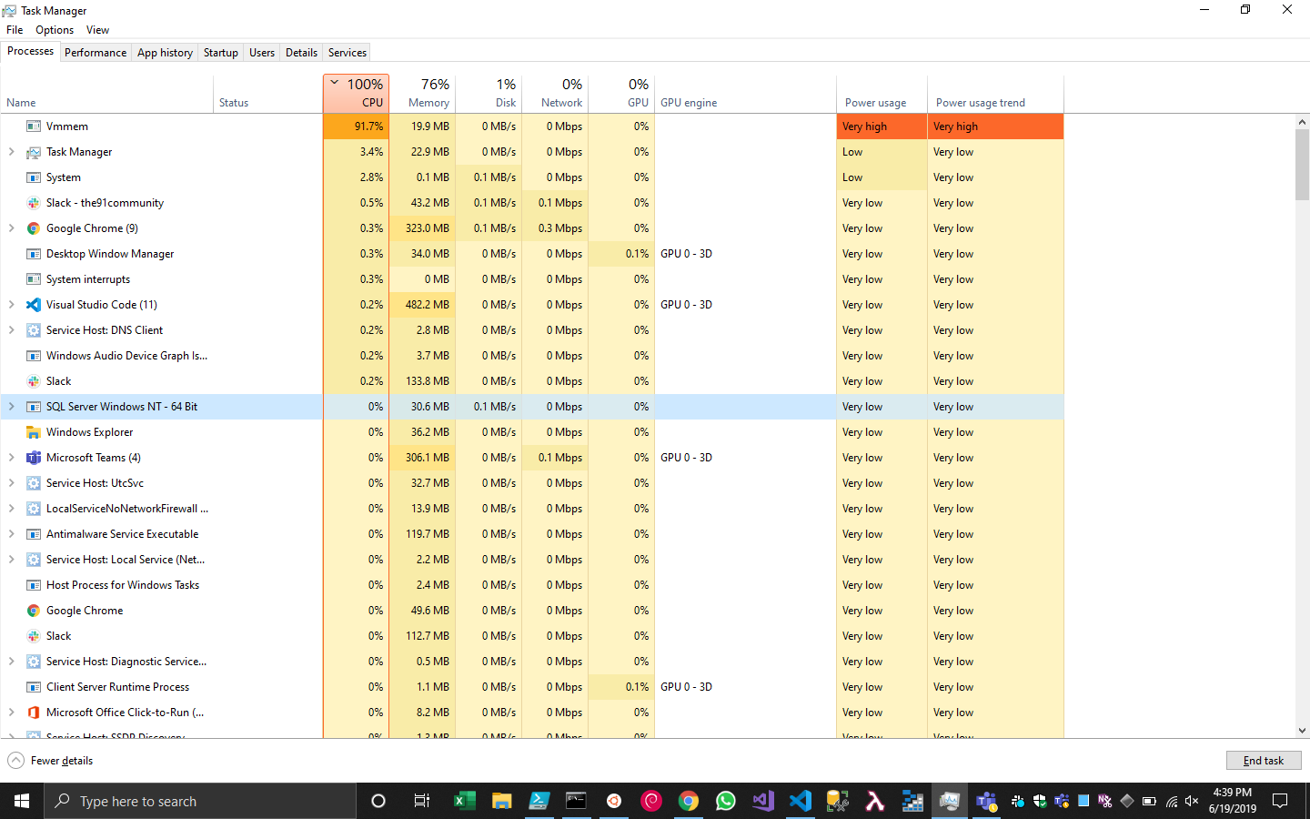Viewport: 1310px width, 819px height.
Task: Open the Action Center notifications icon
Action: (x=1280, y=801)
